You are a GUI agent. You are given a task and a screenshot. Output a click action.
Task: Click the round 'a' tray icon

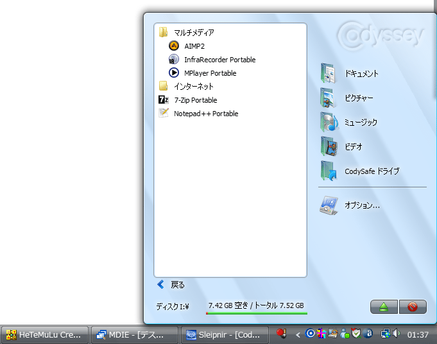368,333
